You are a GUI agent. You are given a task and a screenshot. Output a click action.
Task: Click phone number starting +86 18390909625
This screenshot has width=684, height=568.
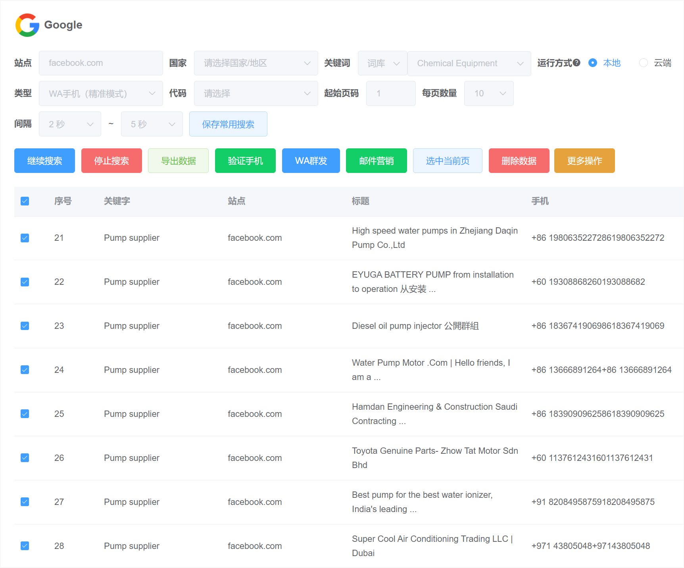598,414
